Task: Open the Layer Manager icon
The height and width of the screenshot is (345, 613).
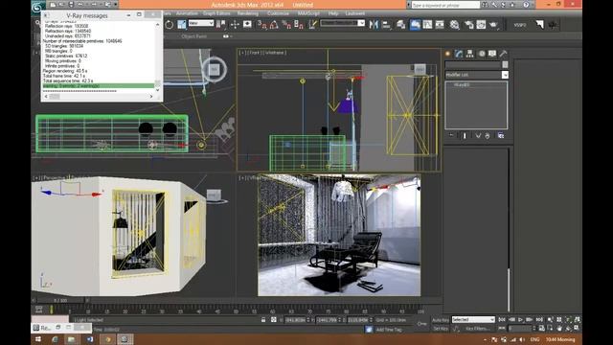Action: [x=401, y=24]
